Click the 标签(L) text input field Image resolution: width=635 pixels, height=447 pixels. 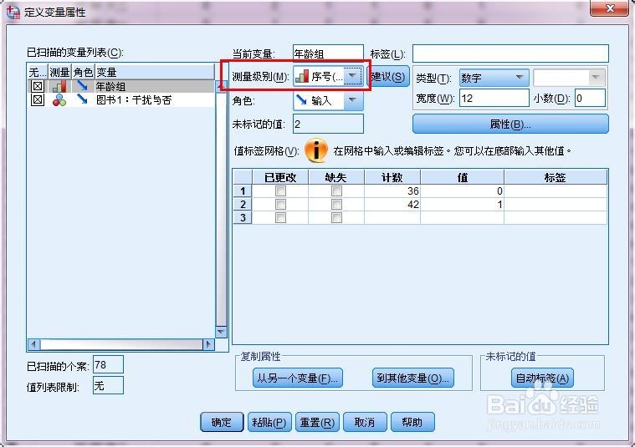point(510,53)
